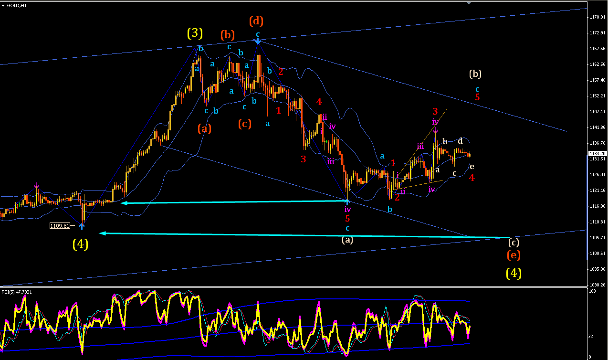Click the white (b) wave label at right

click(475, 74)
